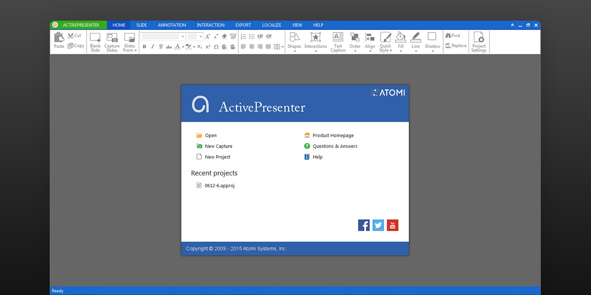Switch to the EXPORT ribbon tab
Image resolution: width=591 pixels, height=295 pixels.
click(x=243, y=25)
